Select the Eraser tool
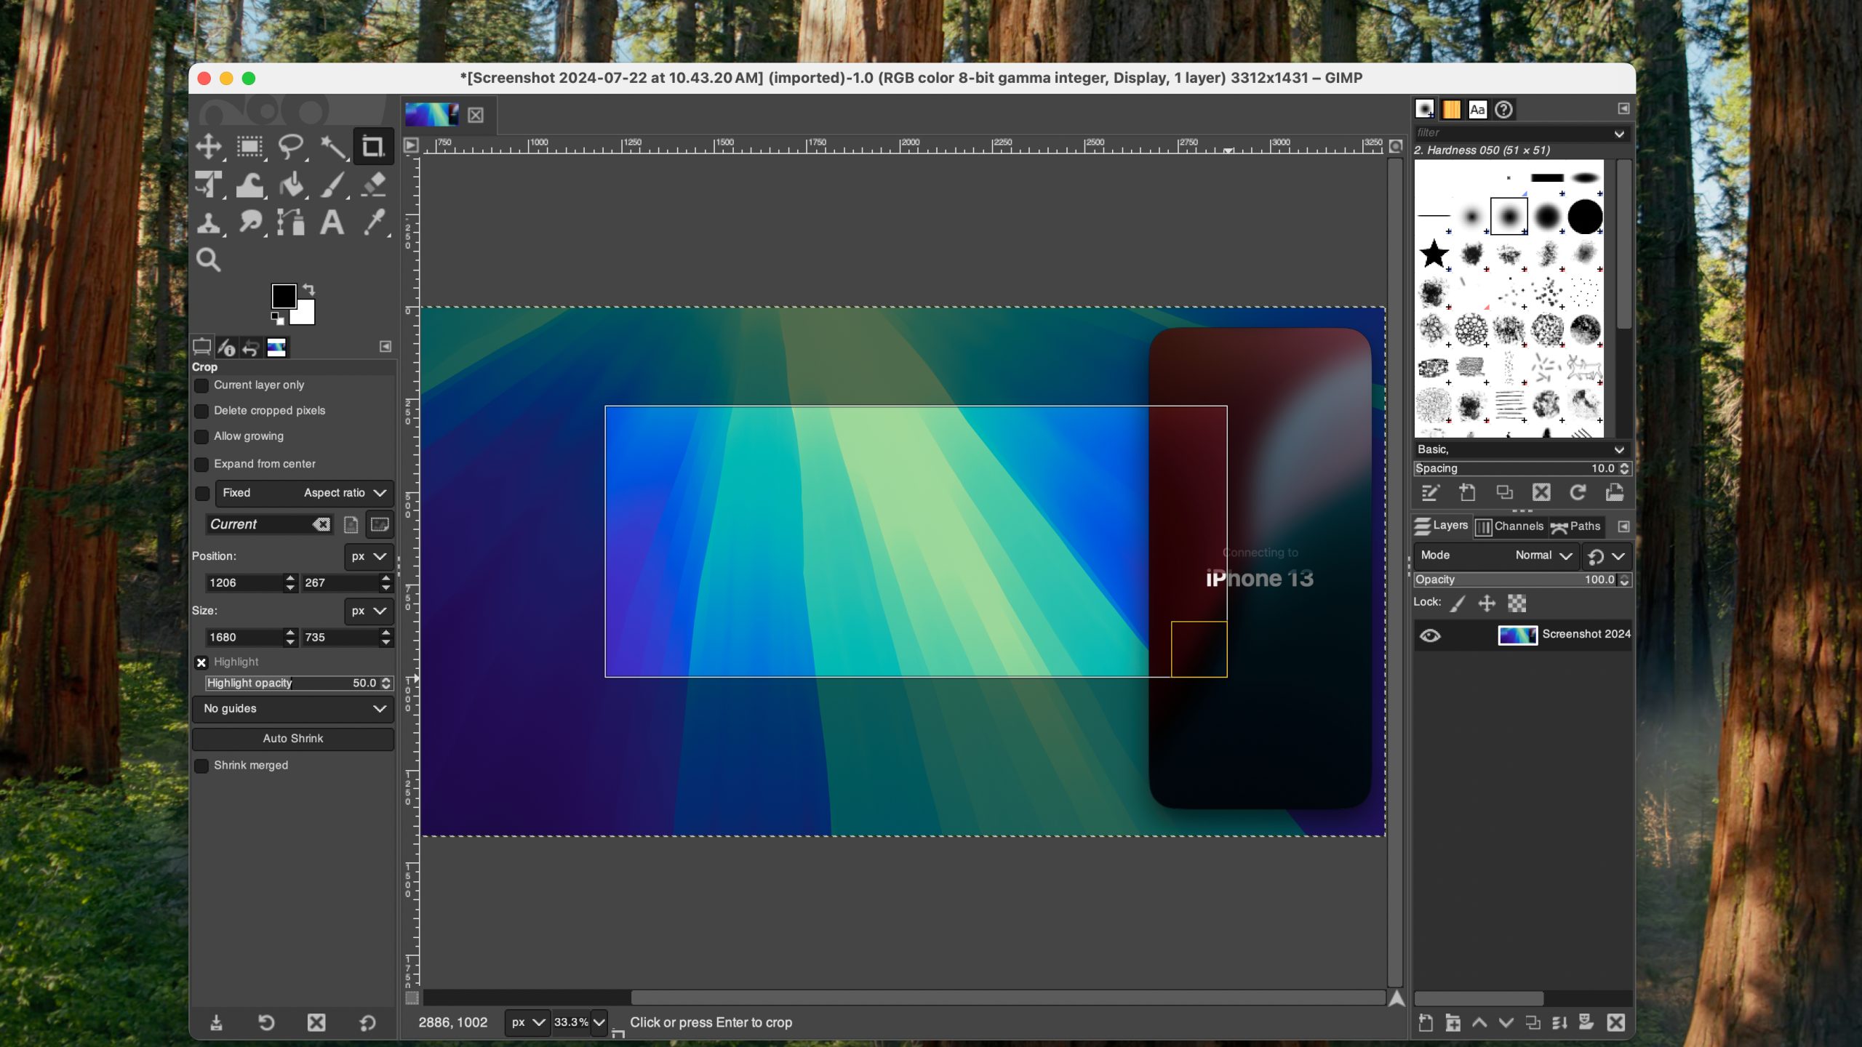This screenshot has height=1047, width=1862. [374, 185]
